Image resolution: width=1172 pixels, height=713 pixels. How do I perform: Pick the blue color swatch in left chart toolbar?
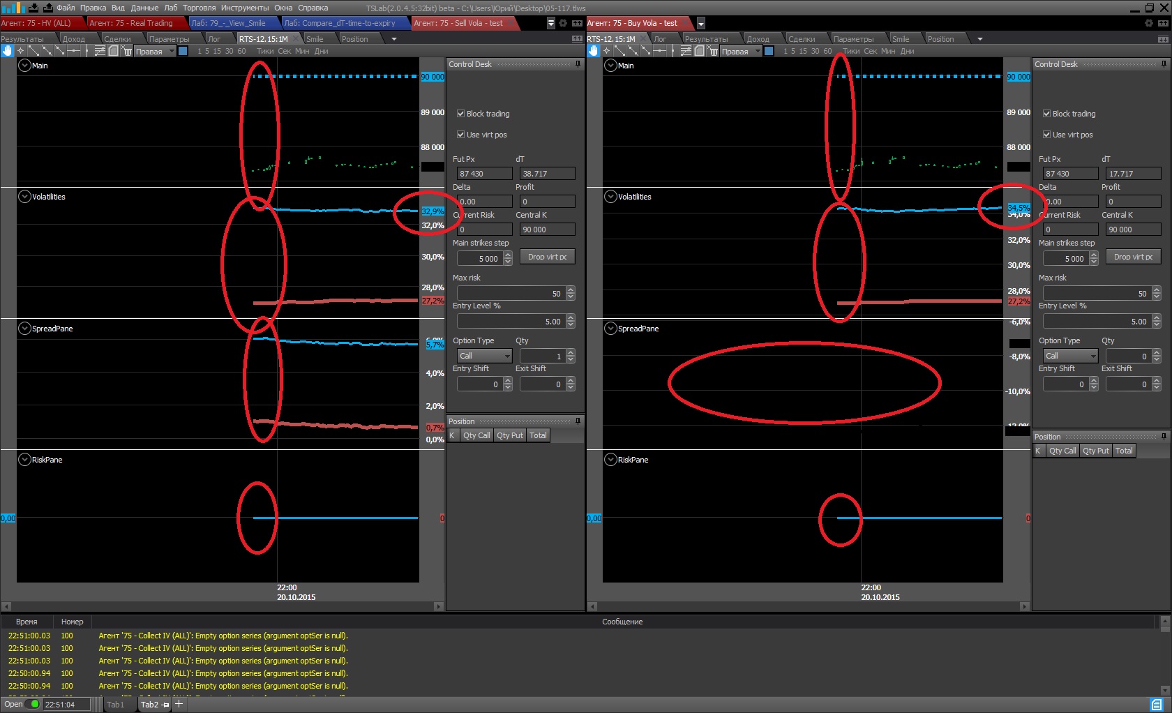coord(183,51)
